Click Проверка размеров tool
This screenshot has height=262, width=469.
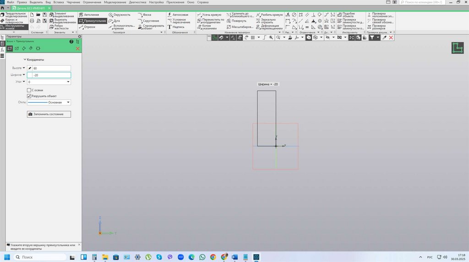point(376,27)
